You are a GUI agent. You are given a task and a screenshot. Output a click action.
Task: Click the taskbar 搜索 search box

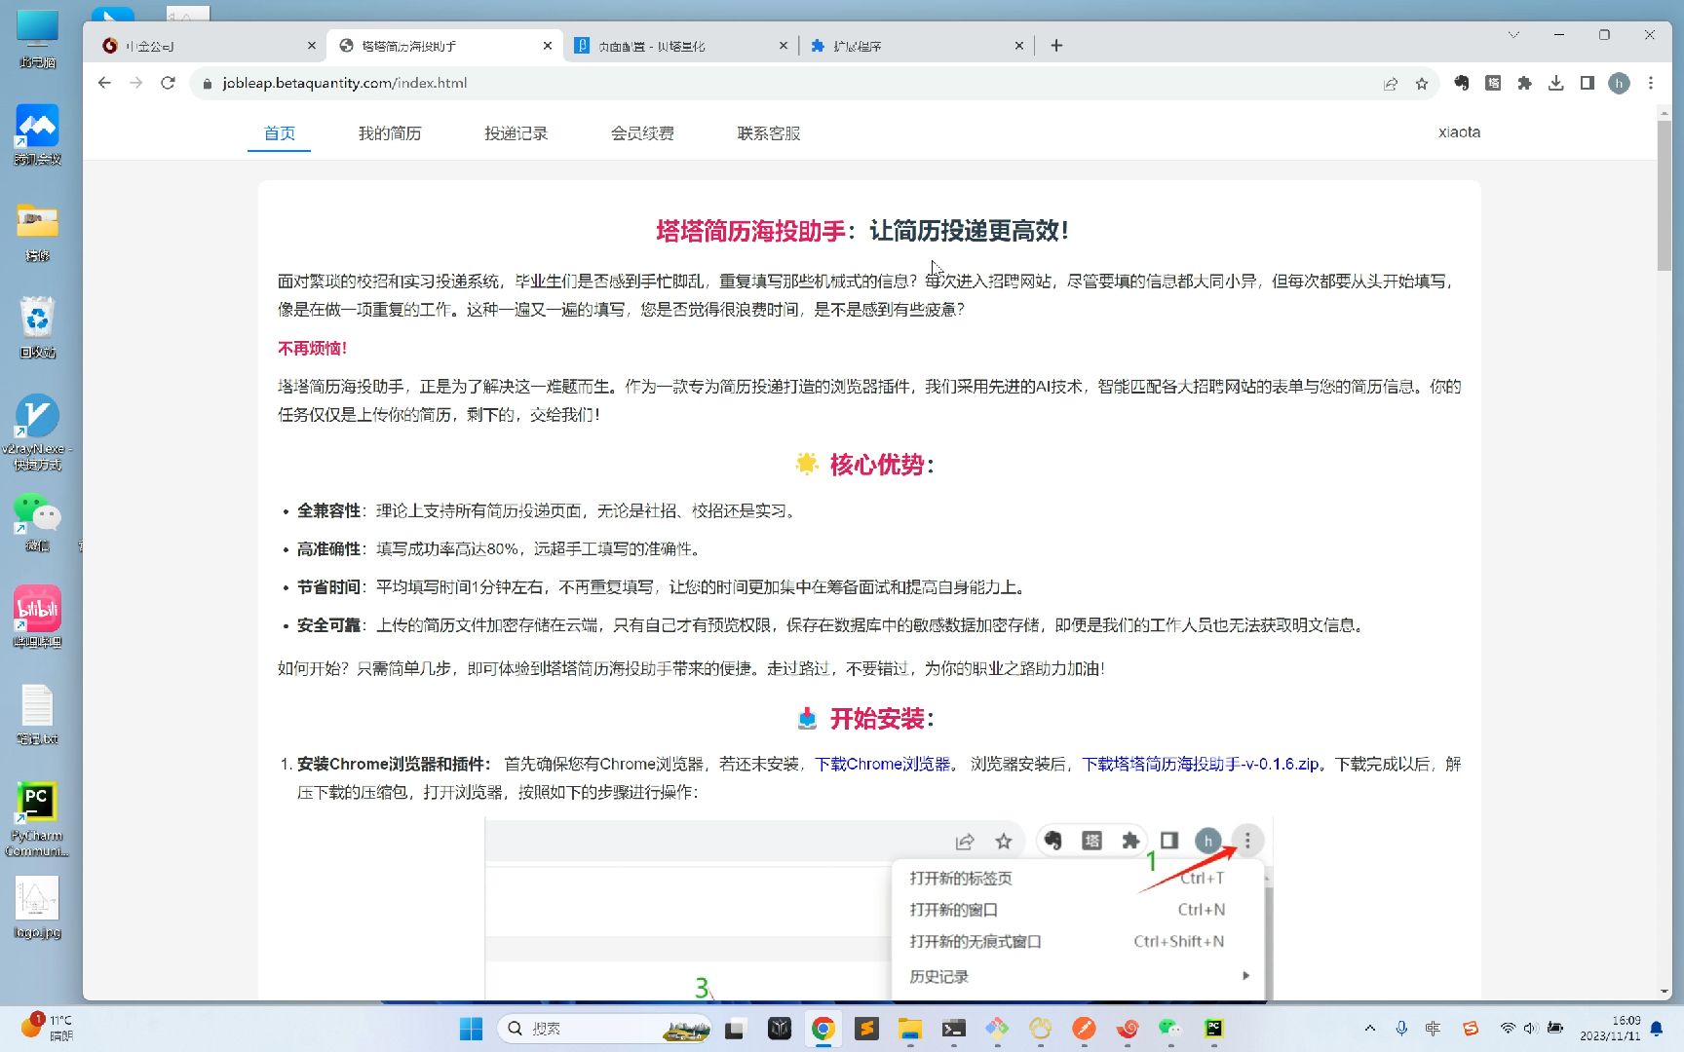604,1029
